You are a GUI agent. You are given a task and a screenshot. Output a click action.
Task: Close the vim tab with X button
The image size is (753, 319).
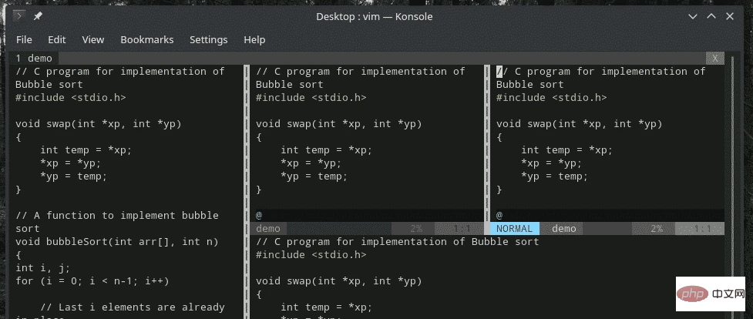(x=715, y=58)
